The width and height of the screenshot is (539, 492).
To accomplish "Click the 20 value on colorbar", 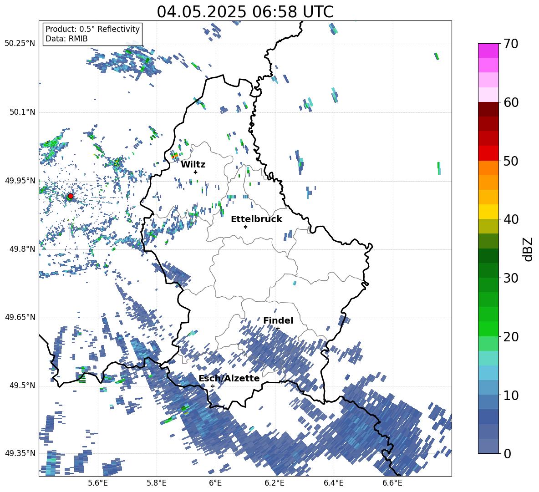I will (511, 337).
